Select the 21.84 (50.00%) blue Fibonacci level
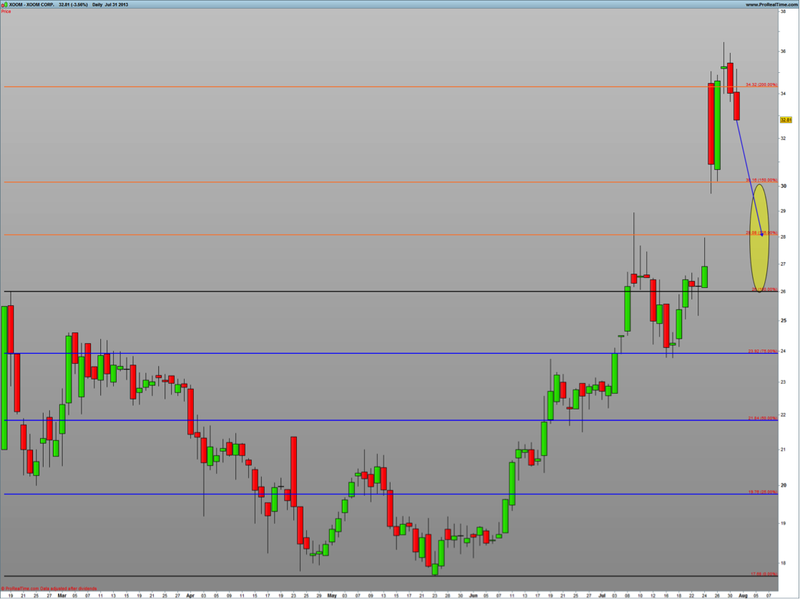800x599 pixels. tap(358, 420)
